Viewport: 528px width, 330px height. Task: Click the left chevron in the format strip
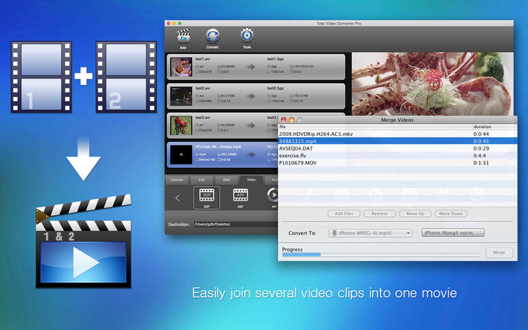(177, 197)
